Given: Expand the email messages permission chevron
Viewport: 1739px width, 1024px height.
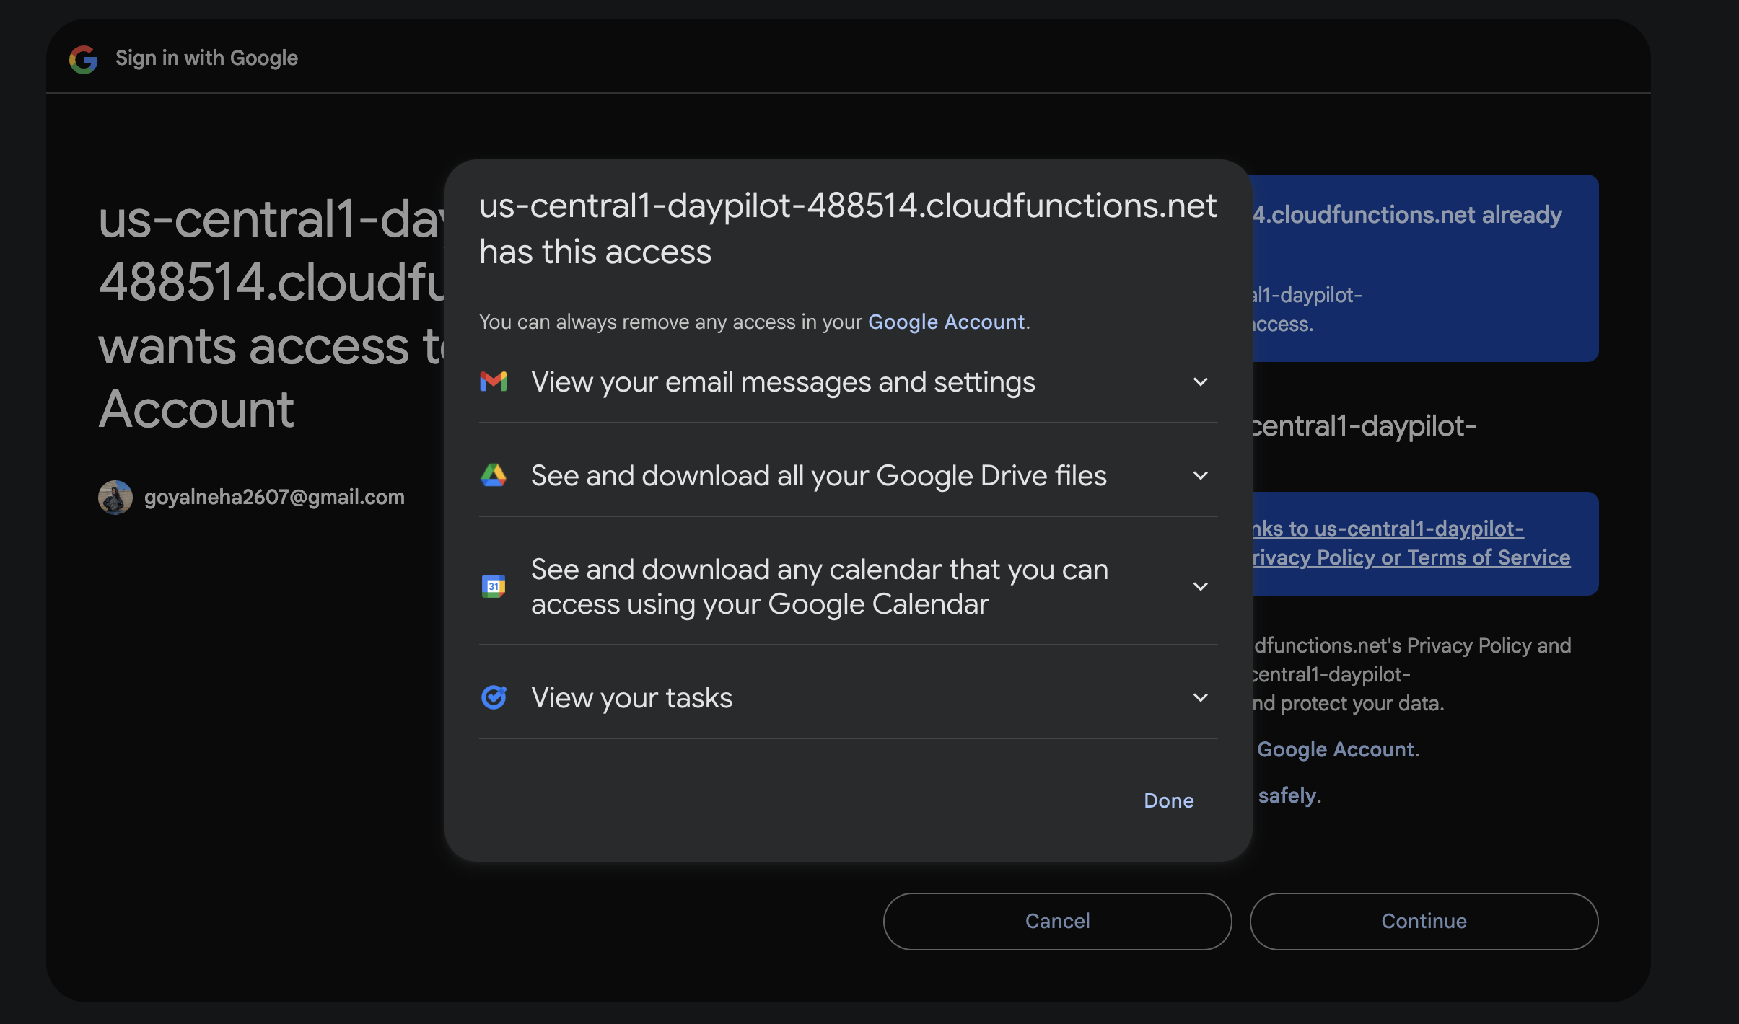Looking at the screenshot, I should coord(1200,381).
